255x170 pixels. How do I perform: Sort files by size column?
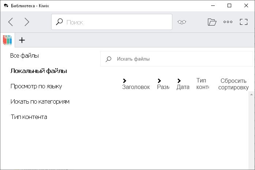click(163, 87)
